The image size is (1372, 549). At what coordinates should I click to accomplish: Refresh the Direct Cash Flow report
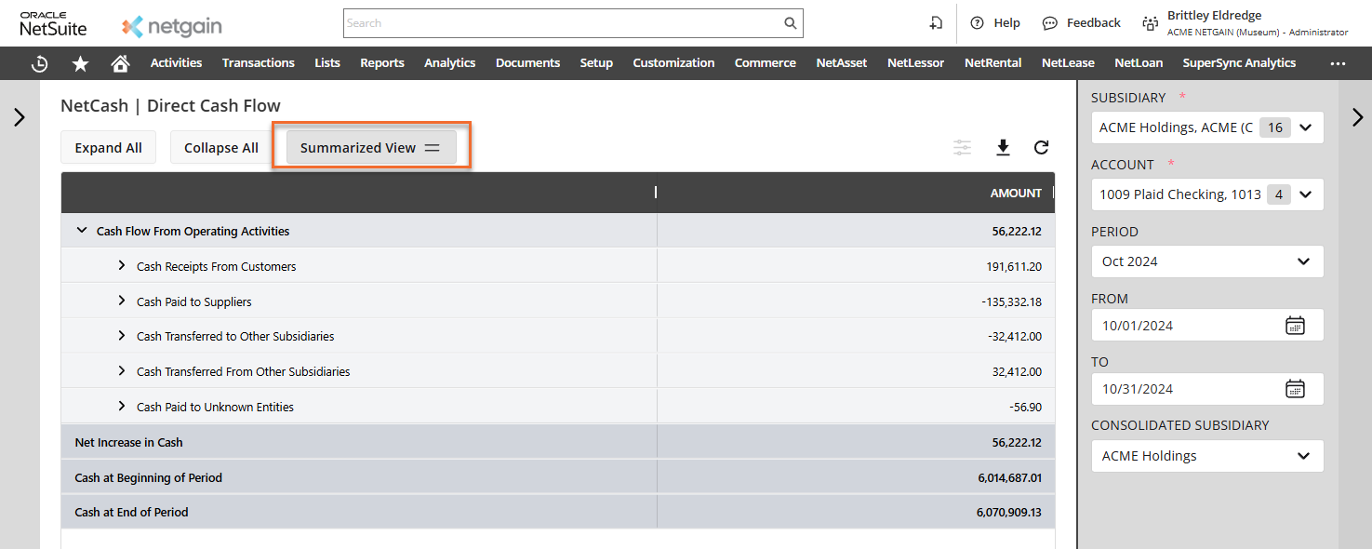[1041, 147]
